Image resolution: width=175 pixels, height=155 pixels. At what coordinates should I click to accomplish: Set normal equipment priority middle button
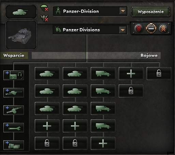point(151,28)
